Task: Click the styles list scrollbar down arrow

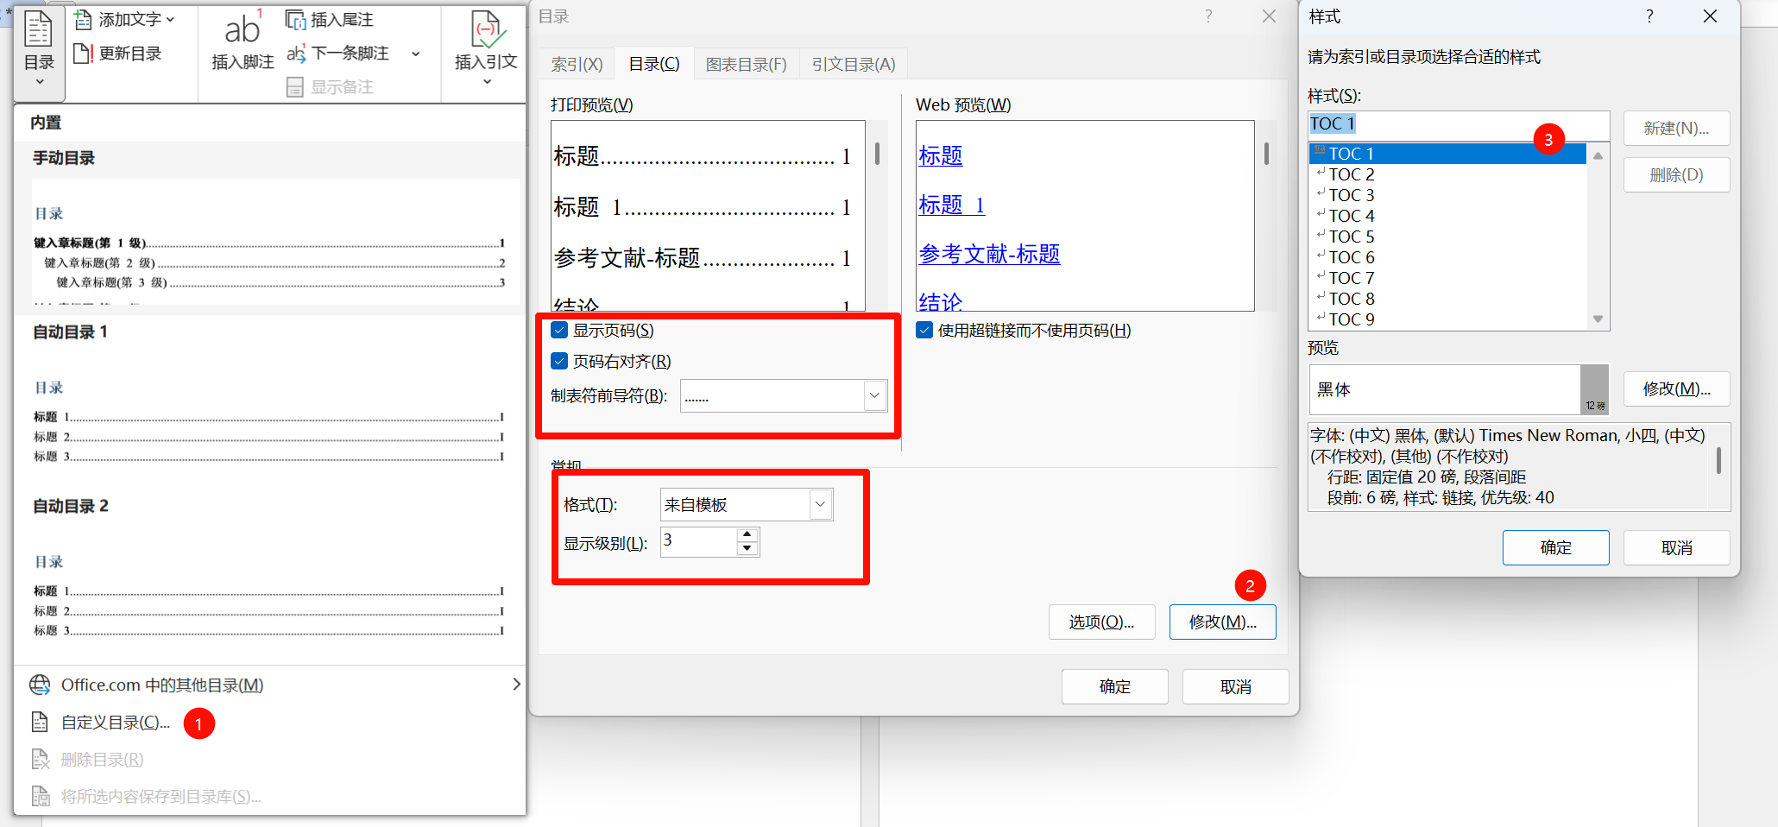Action: (1598, 319)
